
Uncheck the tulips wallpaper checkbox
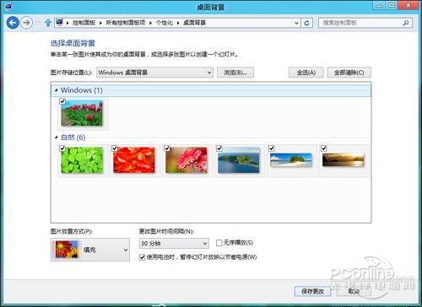point(62,101)
